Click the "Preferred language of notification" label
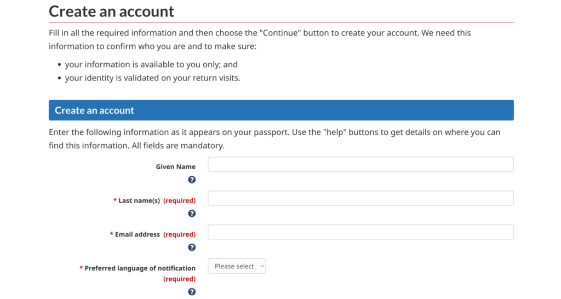Image resolution: width=561 pixels, height=299 pixels. [140, 268]
